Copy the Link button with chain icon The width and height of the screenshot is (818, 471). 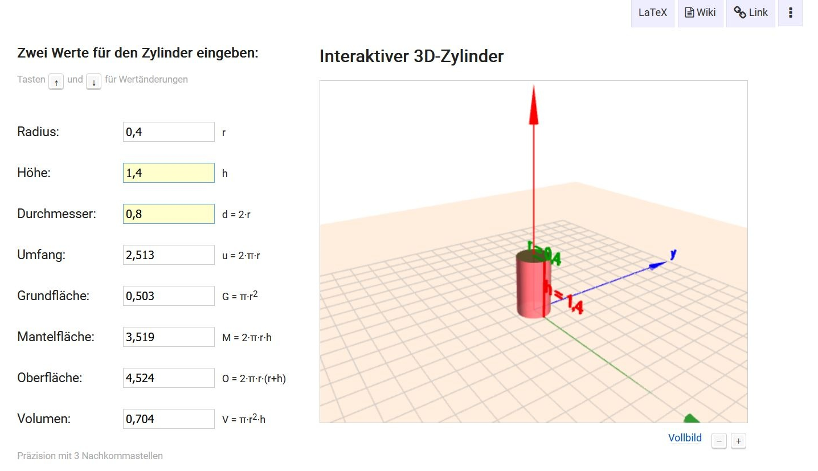[x=750, y=13]
